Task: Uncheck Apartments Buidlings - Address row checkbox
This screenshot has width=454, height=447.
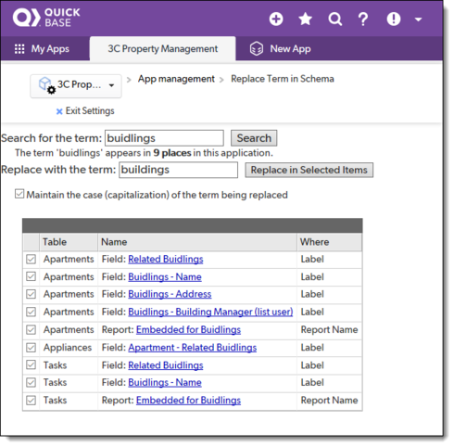Action: click(31, 294)
